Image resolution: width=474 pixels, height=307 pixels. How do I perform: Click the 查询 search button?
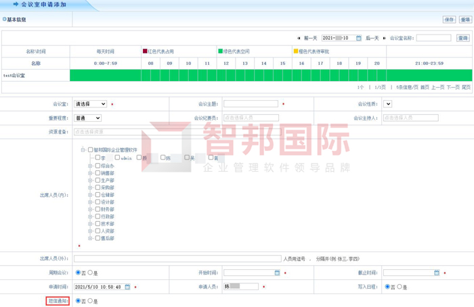tap(463, 39)
